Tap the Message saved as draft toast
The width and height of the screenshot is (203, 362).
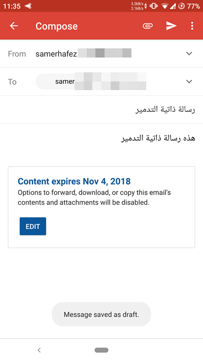tap(101, 314)
